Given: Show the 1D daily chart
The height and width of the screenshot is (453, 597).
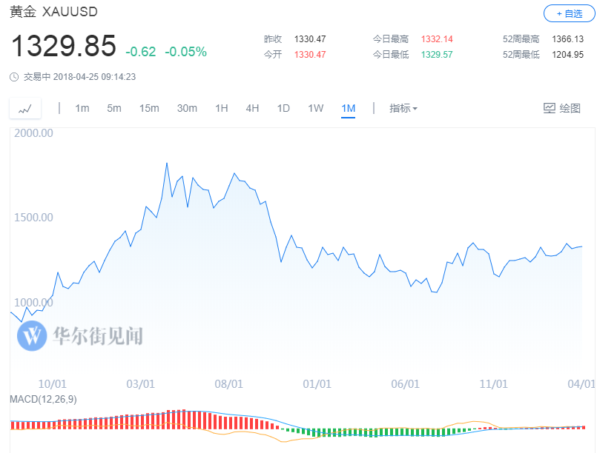Looking at the screenshot, I should (283, 108).
